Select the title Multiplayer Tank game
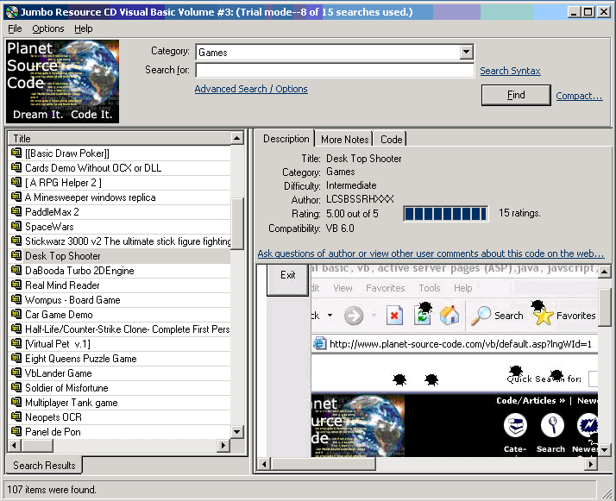The width and height of the screenshot is (616, 501). click(71, 403)
